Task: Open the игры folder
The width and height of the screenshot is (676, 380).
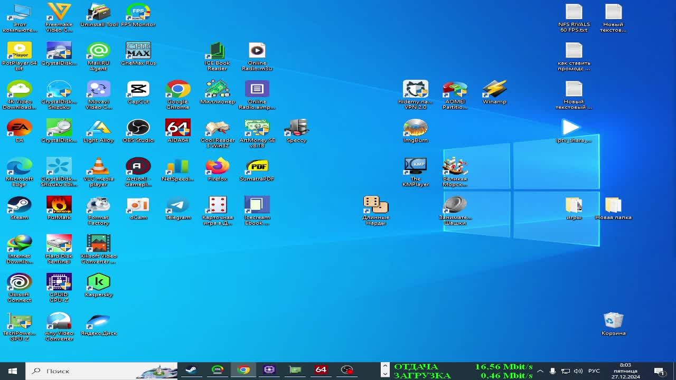Action: click(x=574, y=208)
